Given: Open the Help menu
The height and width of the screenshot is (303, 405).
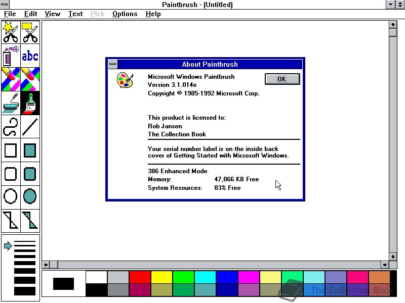Looking at the screenshot, I should click(153, 14).
